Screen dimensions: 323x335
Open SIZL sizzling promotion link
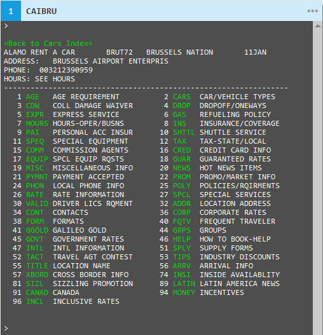[35, 284]
